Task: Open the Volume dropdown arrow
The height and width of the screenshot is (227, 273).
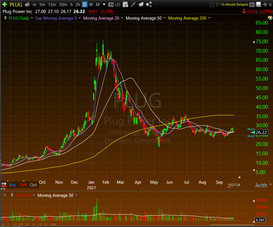Action: pos(34,195)
